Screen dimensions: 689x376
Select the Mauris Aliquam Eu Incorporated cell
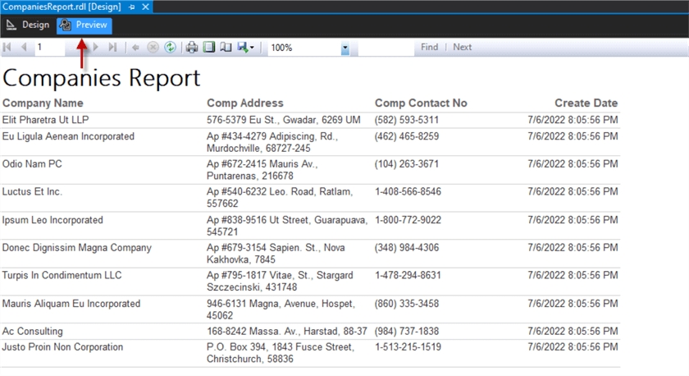71,304
